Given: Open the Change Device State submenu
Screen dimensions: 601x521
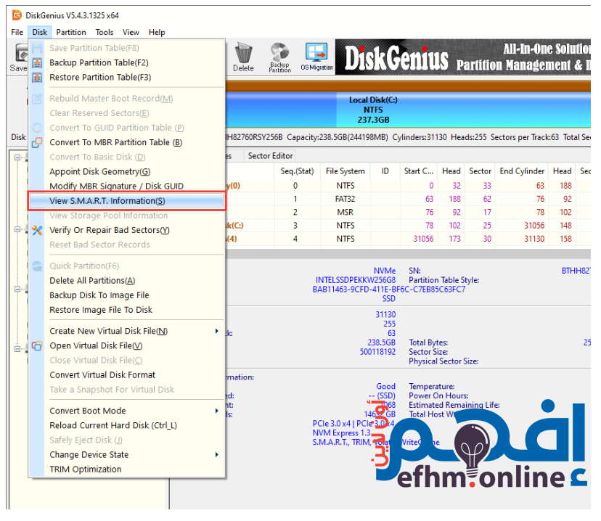Looking at the screenshot, I should (216, 454).
